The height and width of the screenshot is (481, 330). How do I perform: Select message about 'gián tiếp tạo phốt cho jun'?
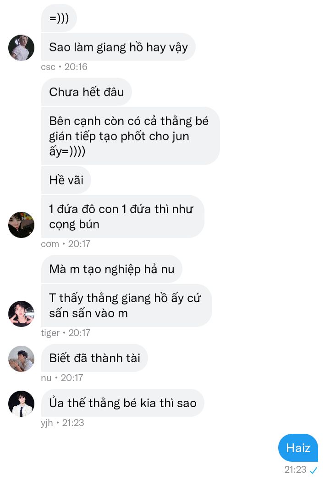click(x=130, y=136)
